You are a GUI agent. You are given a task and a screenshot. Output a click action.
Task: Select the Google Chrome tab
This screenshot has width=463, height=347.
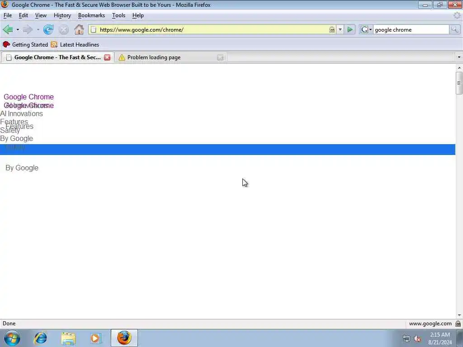pos(57,57)
